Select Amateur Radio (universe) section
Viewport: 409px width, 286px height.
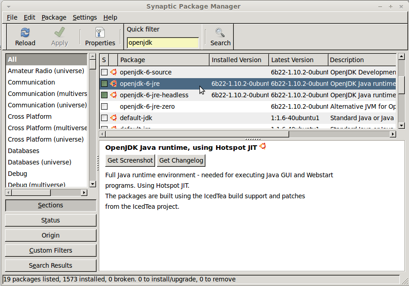[x=46, y=71]
